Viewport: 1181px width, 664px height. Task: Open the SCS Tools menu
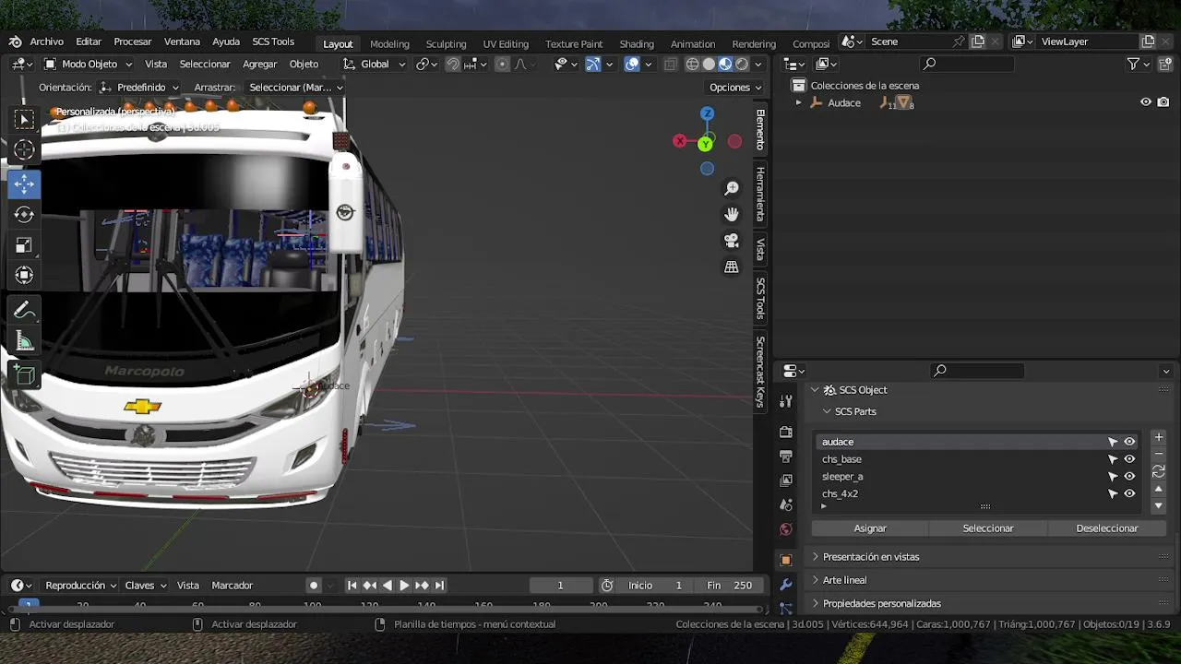pos(273,41)
